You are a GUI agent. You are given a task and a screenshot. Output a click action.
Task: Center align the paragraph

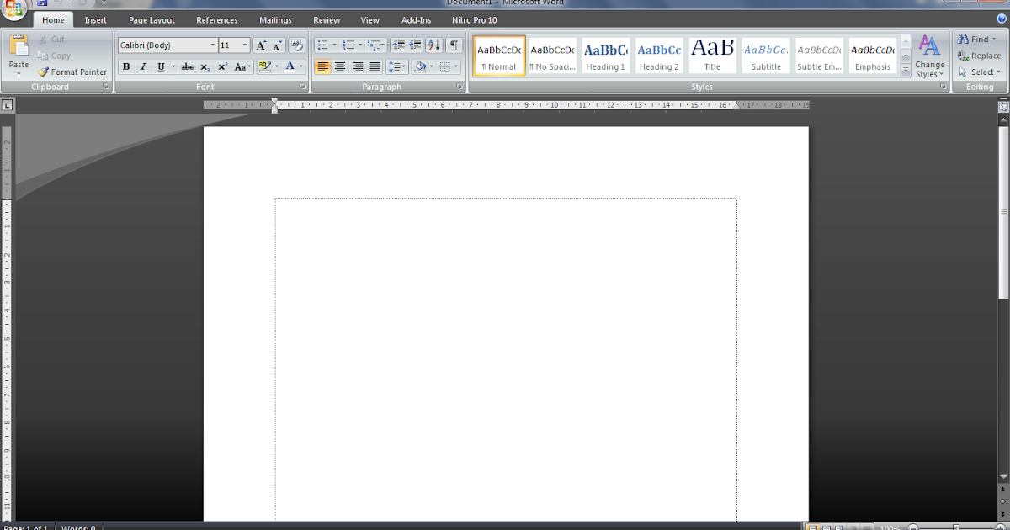click(340, 66)
